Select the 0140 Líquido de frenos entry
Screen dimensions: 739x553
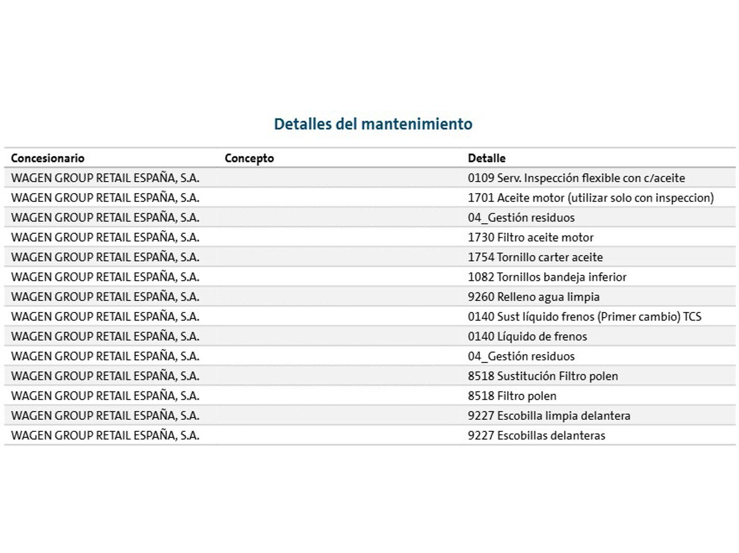(x=527, y=336)
